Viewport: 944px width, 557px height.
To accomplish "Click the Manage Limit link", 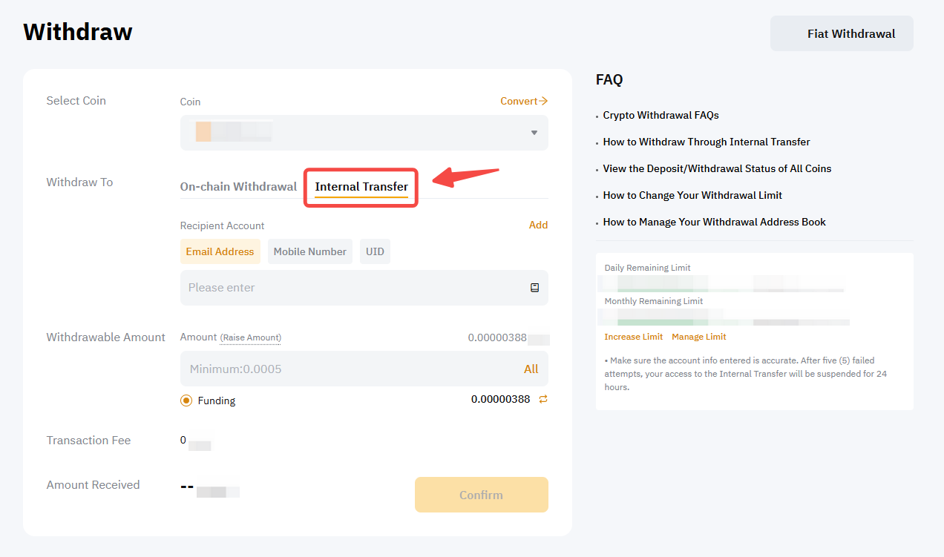I will click(698, 337).
